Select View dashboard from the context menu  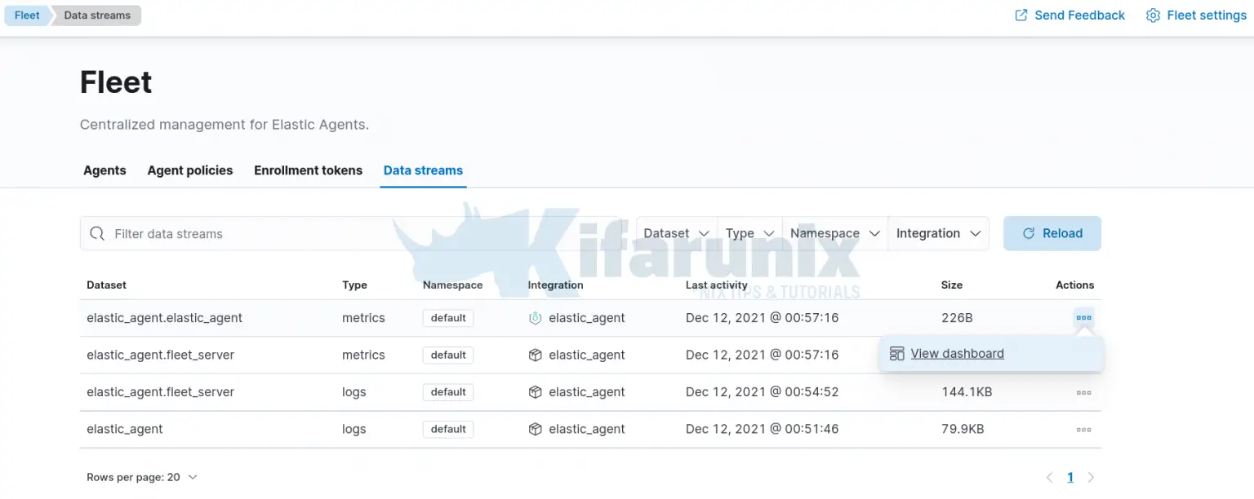[x=957, y=353]
